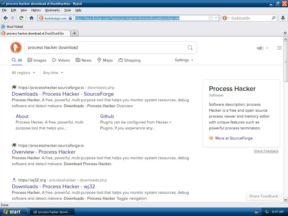The image size is (288, 216).
Task: Bookmark this page with the star icon
Action: [x=211, y=18]
